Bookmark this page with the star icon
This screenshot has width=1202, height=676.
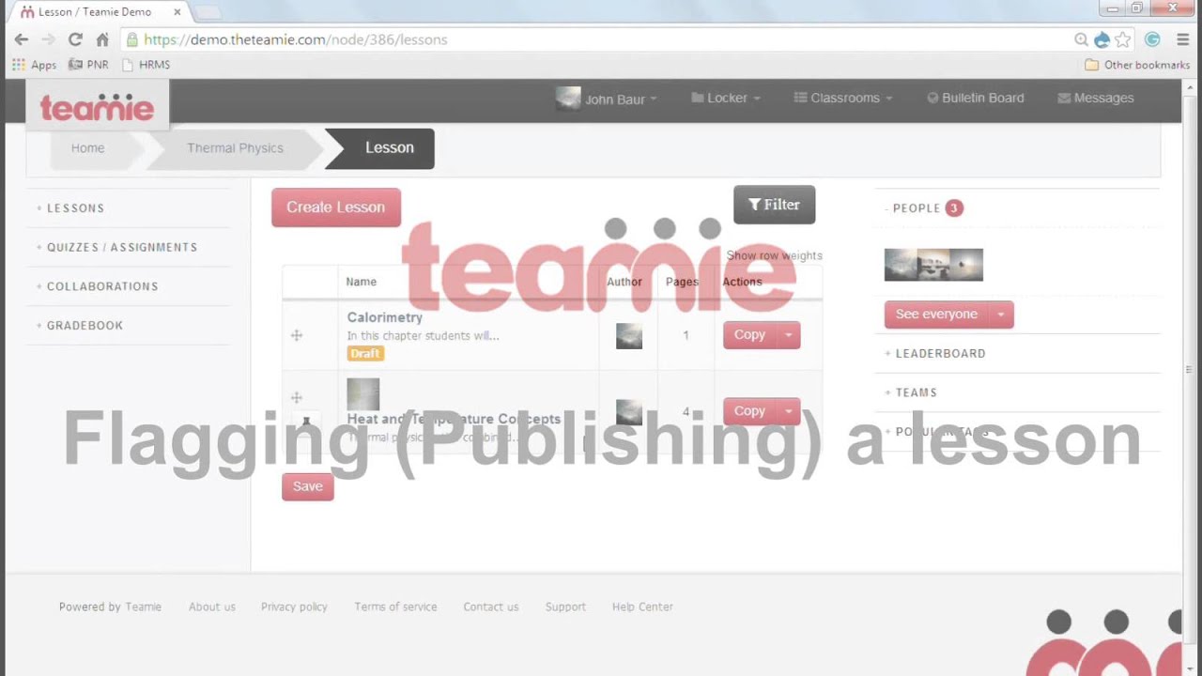1122,39
